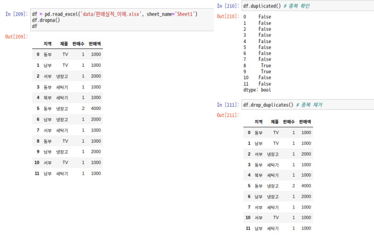
Task: Click row index 11 in Out[209] table
Action: tap(37, 173)
